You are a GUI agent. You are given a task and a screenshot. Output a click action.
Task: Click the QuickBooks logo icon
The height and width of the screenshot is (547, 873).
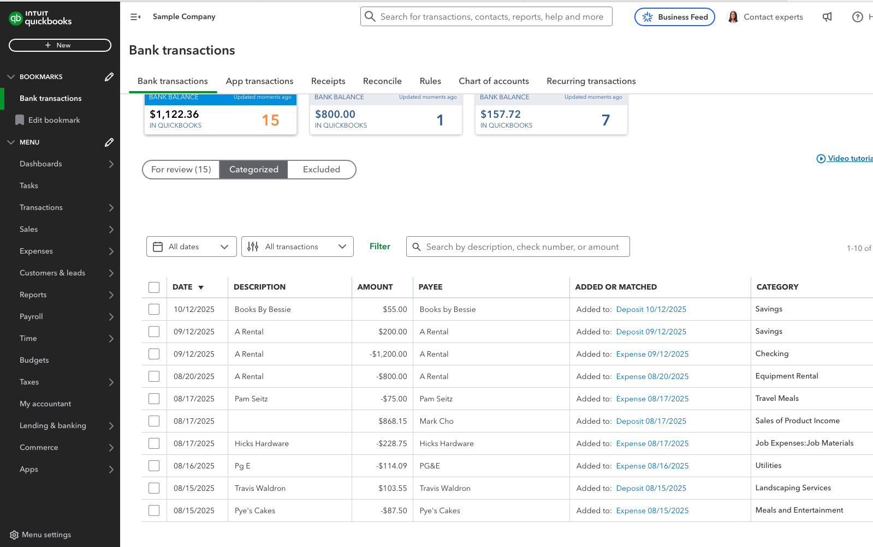[15, 19]
